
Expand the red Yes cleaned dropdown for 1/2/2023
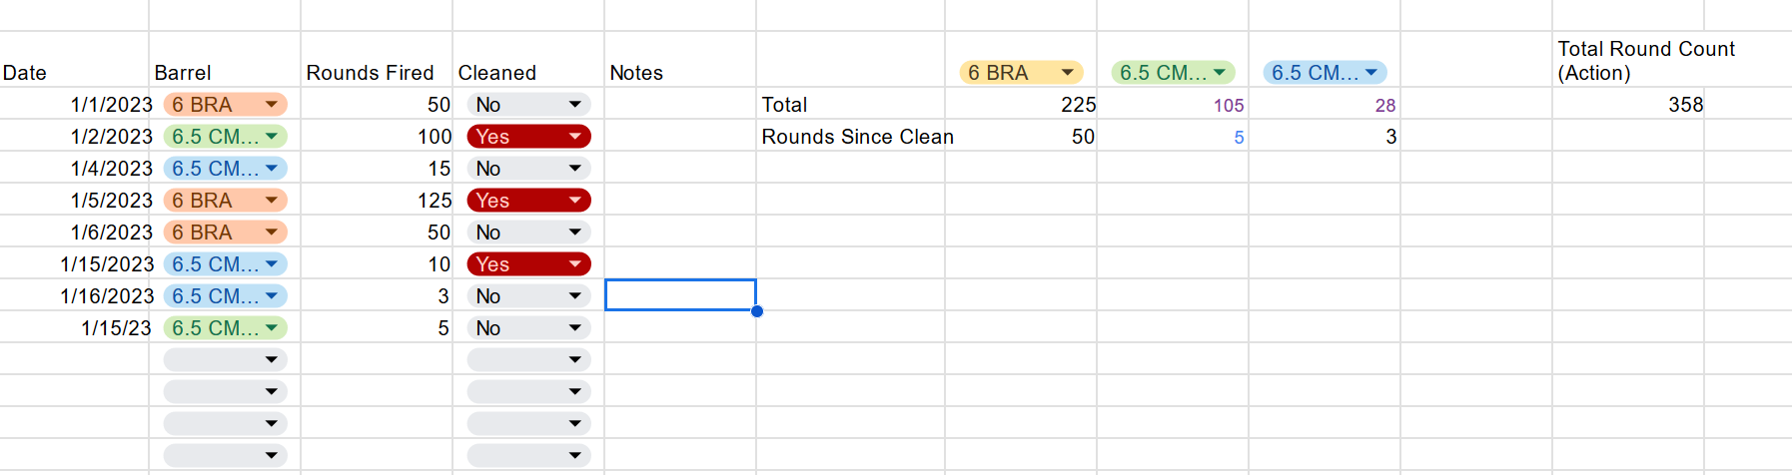pos(574,137)
